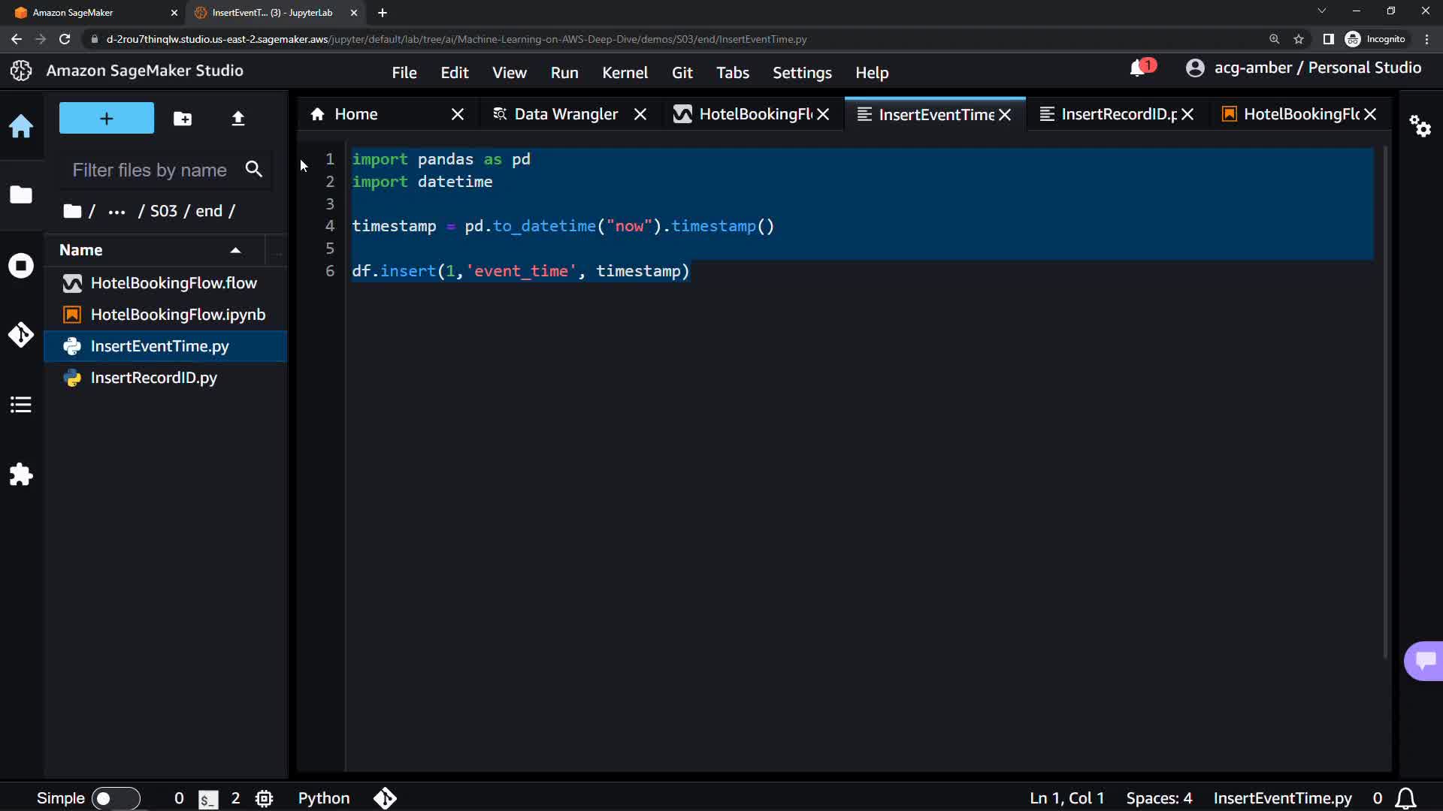The width and height of the screenshot is (1443, 811).
Task: Open the notifications bell with badge
Action: (1139, 68)
